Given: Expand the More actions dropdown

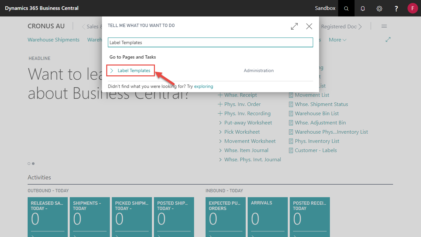Looking at the screenshot, I should click(x=338, y=40).
